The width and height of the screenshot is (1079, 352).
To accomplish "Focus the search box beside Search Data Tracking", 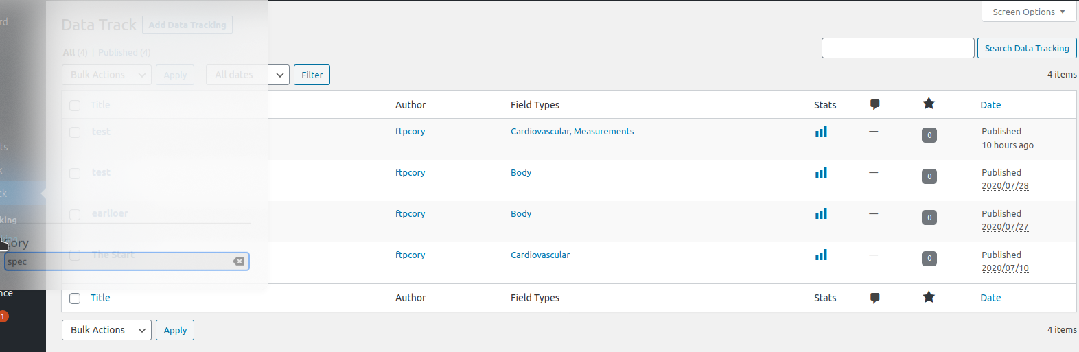I will coord(897,48).
